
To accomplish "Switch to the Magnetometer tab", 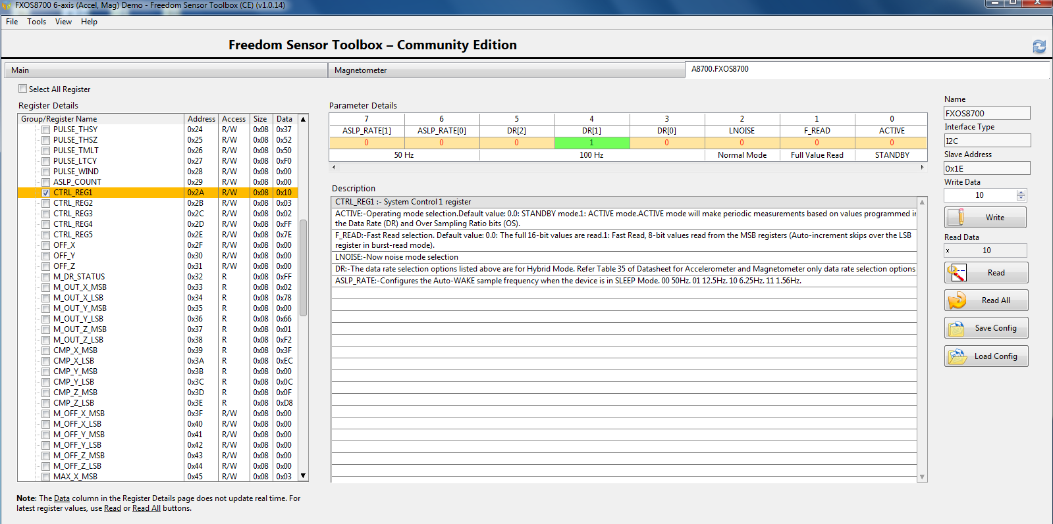I will (x=506, y=70).
